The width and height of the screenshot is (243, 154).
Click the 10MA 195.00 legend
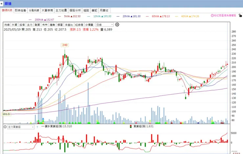99,16
